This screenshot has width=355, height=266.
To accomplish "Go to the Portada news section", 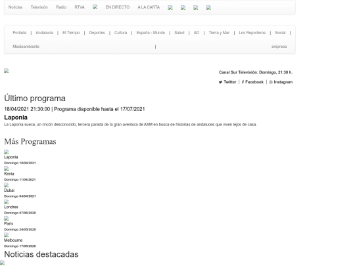I will (20, 33).
